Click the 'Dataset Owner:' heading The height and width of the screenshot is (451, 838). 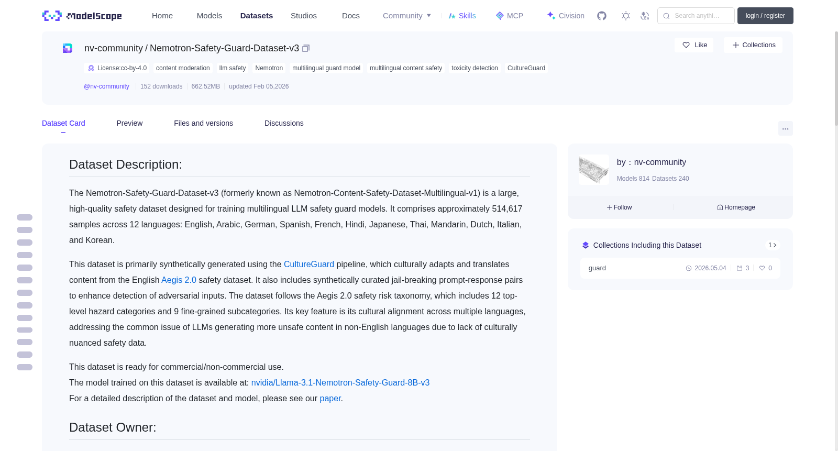click(x=113, y=427)
